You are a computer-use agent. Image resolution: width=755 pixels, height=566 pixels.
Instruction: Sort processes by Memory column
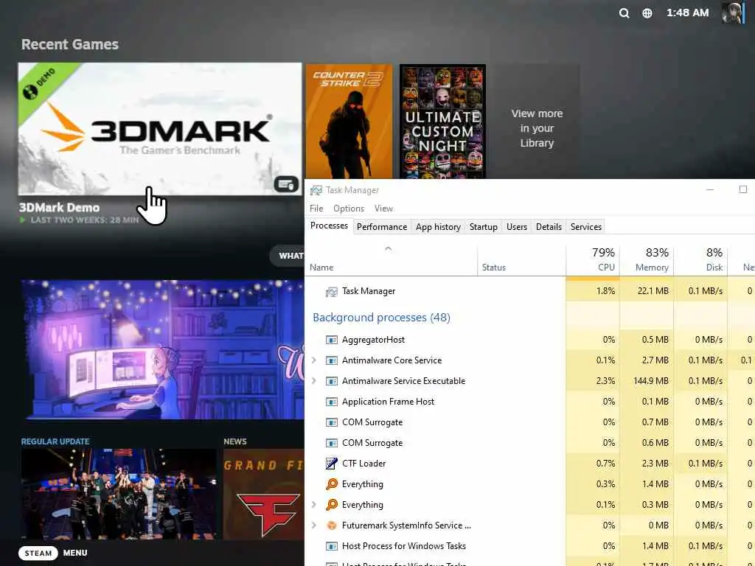(x=647, y=260)
